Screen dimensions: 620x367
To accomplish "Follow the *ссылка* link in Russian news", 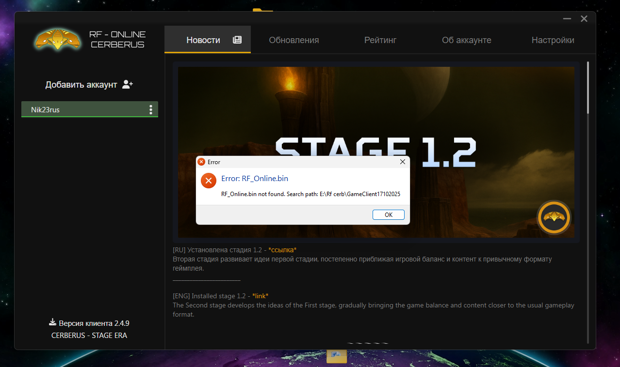I will (282, 250).
